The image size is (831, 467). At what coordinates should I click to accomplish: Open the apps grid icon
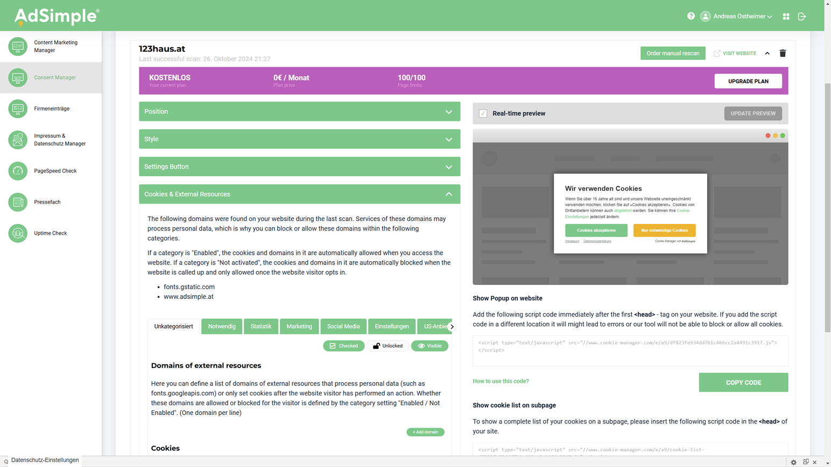coord(786,17)
